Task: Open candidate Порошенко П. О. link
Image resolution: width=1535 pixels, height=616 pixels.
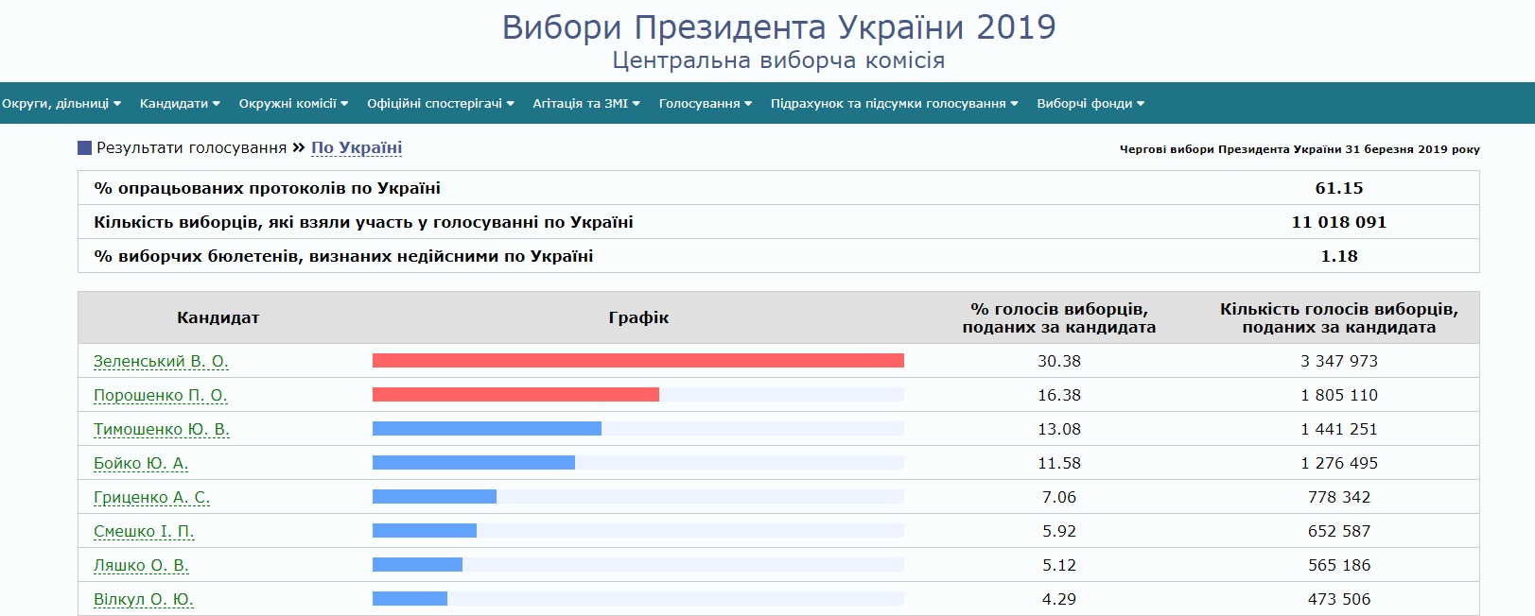Action: [x=161, y=395]
